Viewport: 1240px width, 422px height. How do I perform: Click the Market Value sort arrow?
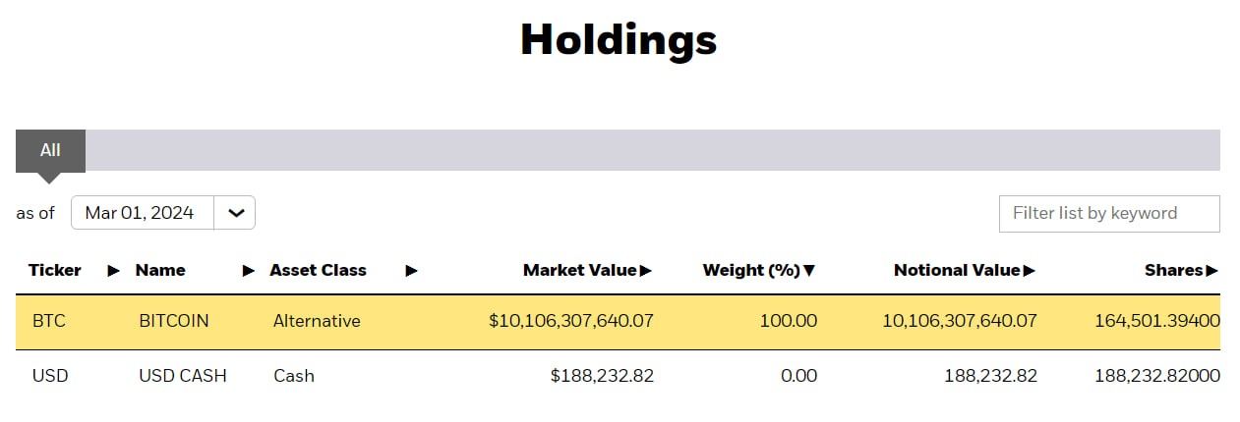click(x=646, y=271)
